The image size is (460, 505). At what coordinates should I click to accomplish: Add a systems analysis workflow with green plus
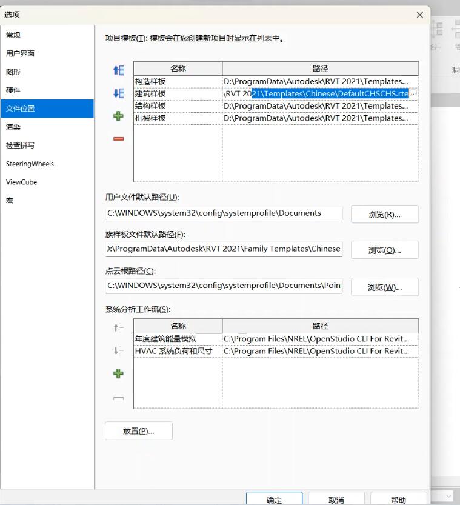(x=118, y=373)
